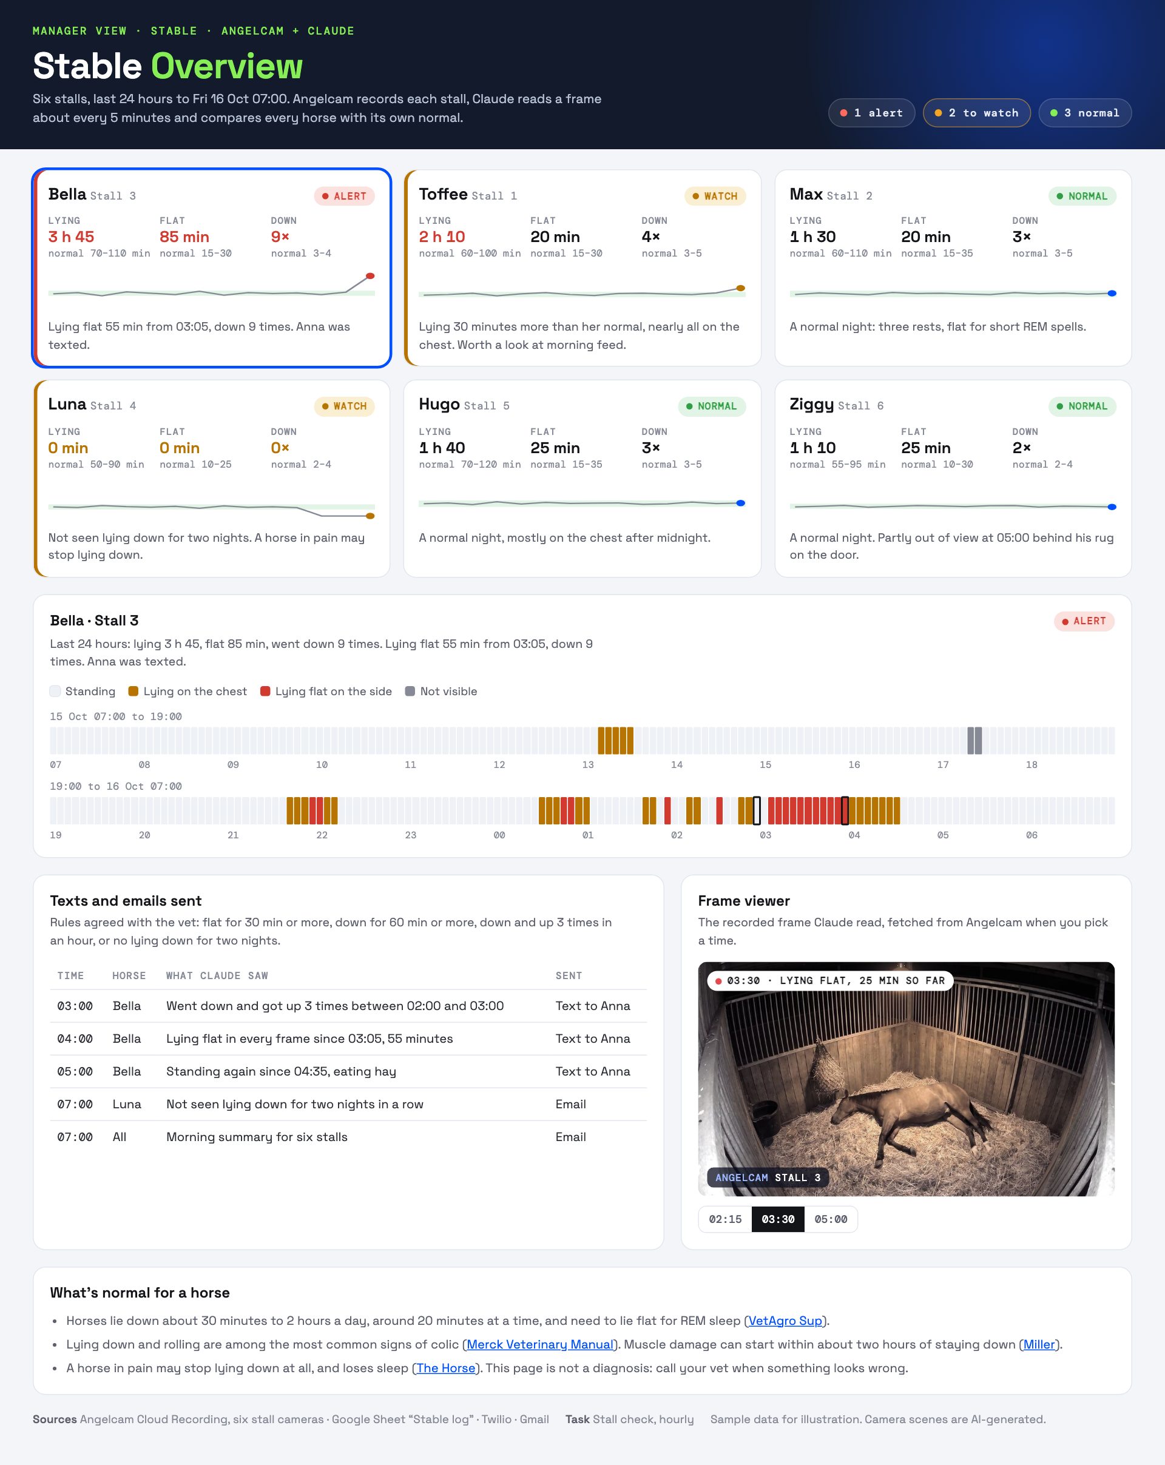
Task: Select the Hugo Stall 5 card
Action: tap(582, 479)
